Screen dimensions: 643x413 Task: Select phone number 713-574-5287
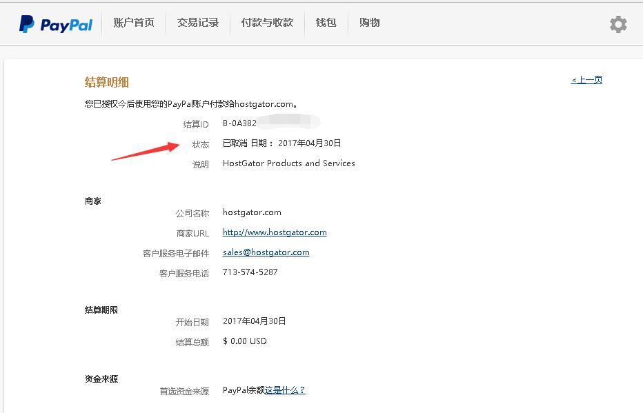[x=250, y=272]
